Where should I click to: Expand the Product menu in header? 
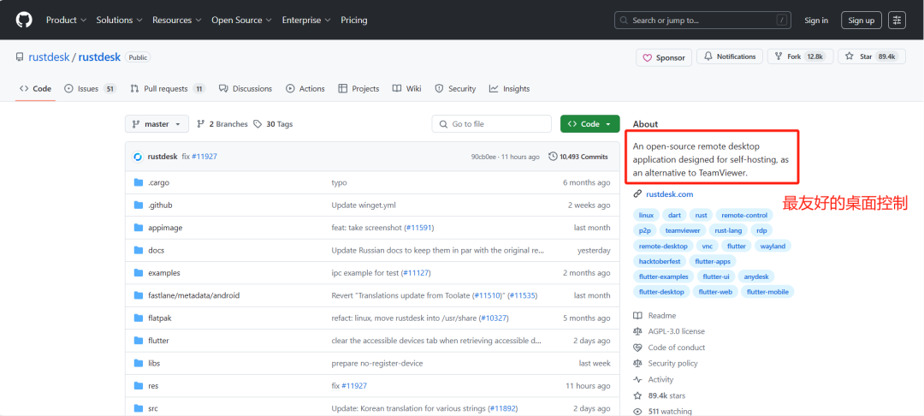tap(66, 20)
